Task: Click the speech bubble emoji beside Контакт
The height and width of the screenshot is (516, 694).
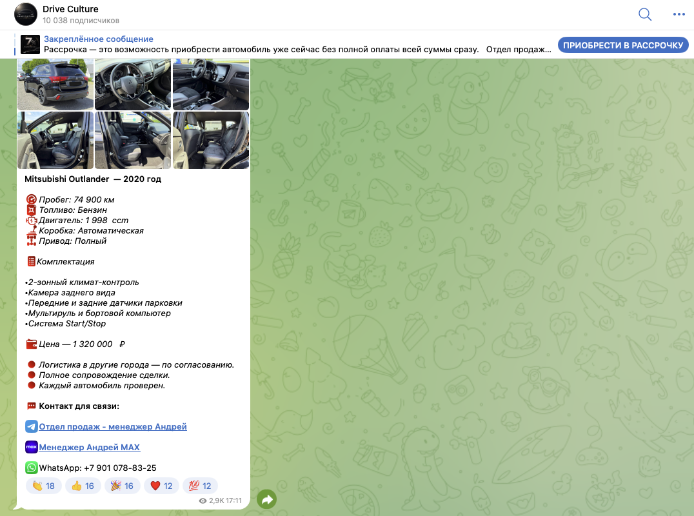Action: (x=32, y=406)
